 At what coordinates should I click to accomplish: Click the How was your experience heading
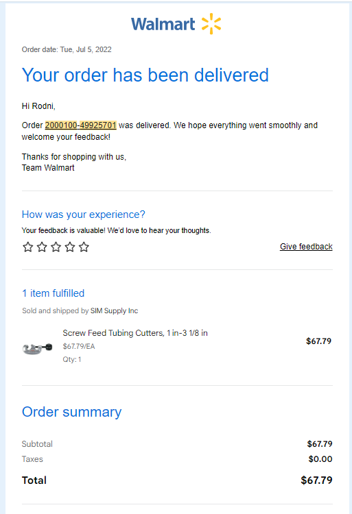point(83,215)
